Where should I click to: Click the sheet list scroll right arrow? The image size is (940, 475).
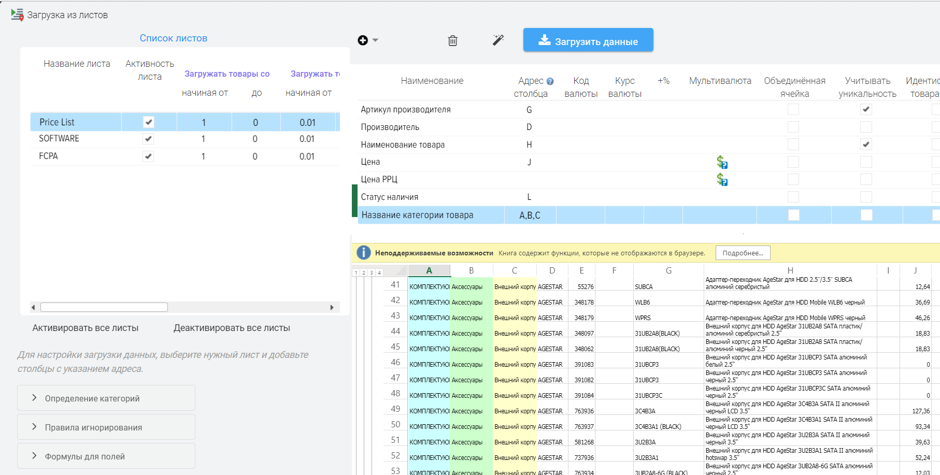pos(332,308)
